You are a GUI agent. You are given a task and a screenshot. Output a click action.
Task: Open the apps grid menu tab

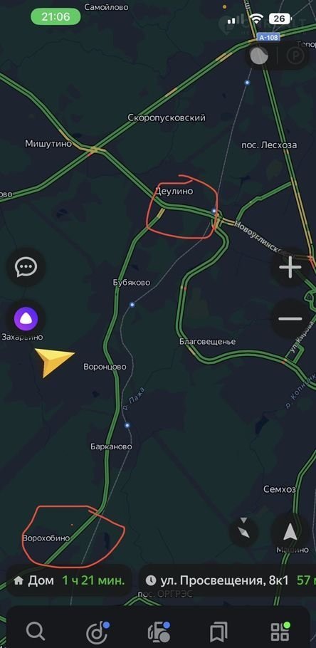(280, 632)
